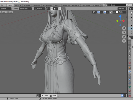This screenshot has height=100, width=133.
Task: Expand the sidebar with the small arrow
Action: tap(127, 17)
